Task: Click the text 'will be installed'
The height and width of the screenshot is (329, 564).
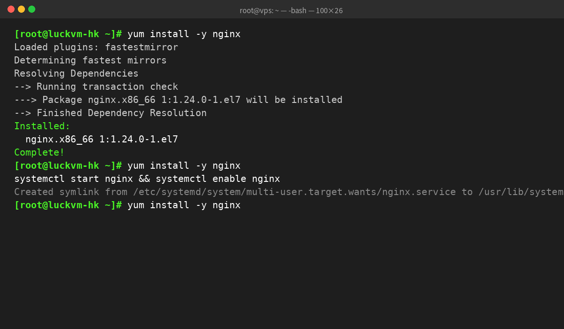Action: tap(294, 100)
